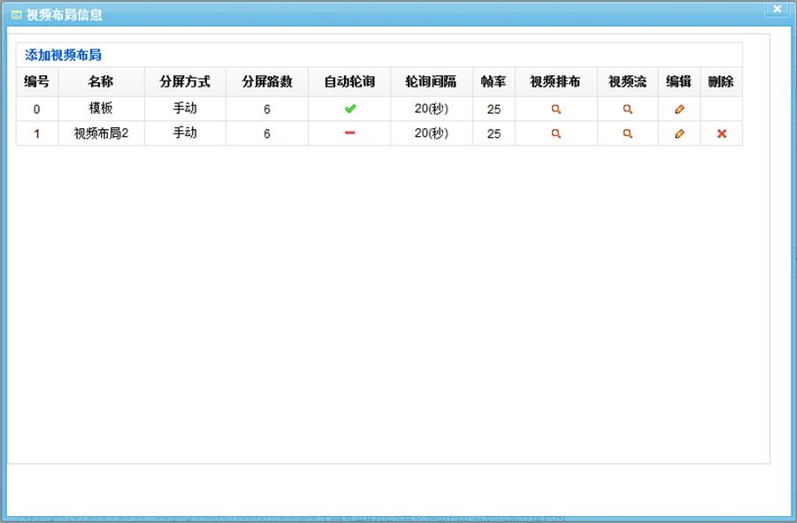
Task: Click the 添加视频布局 link
Action: (63, 55)
